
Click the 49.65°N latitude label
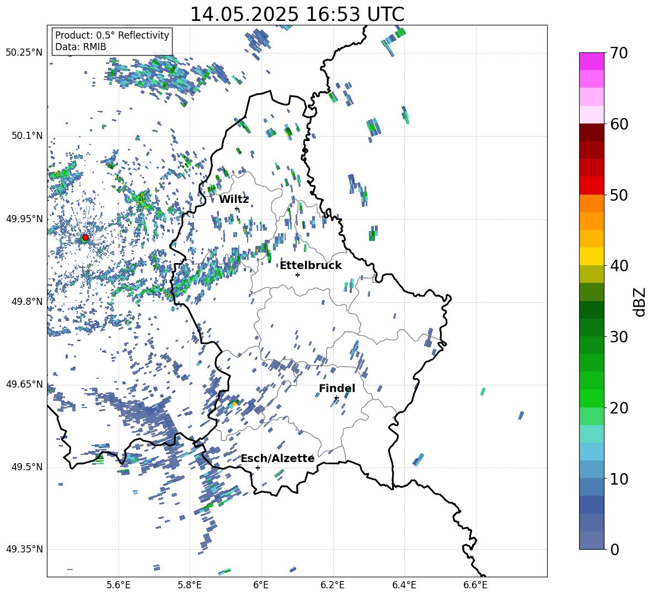click(x=24, y=384)
